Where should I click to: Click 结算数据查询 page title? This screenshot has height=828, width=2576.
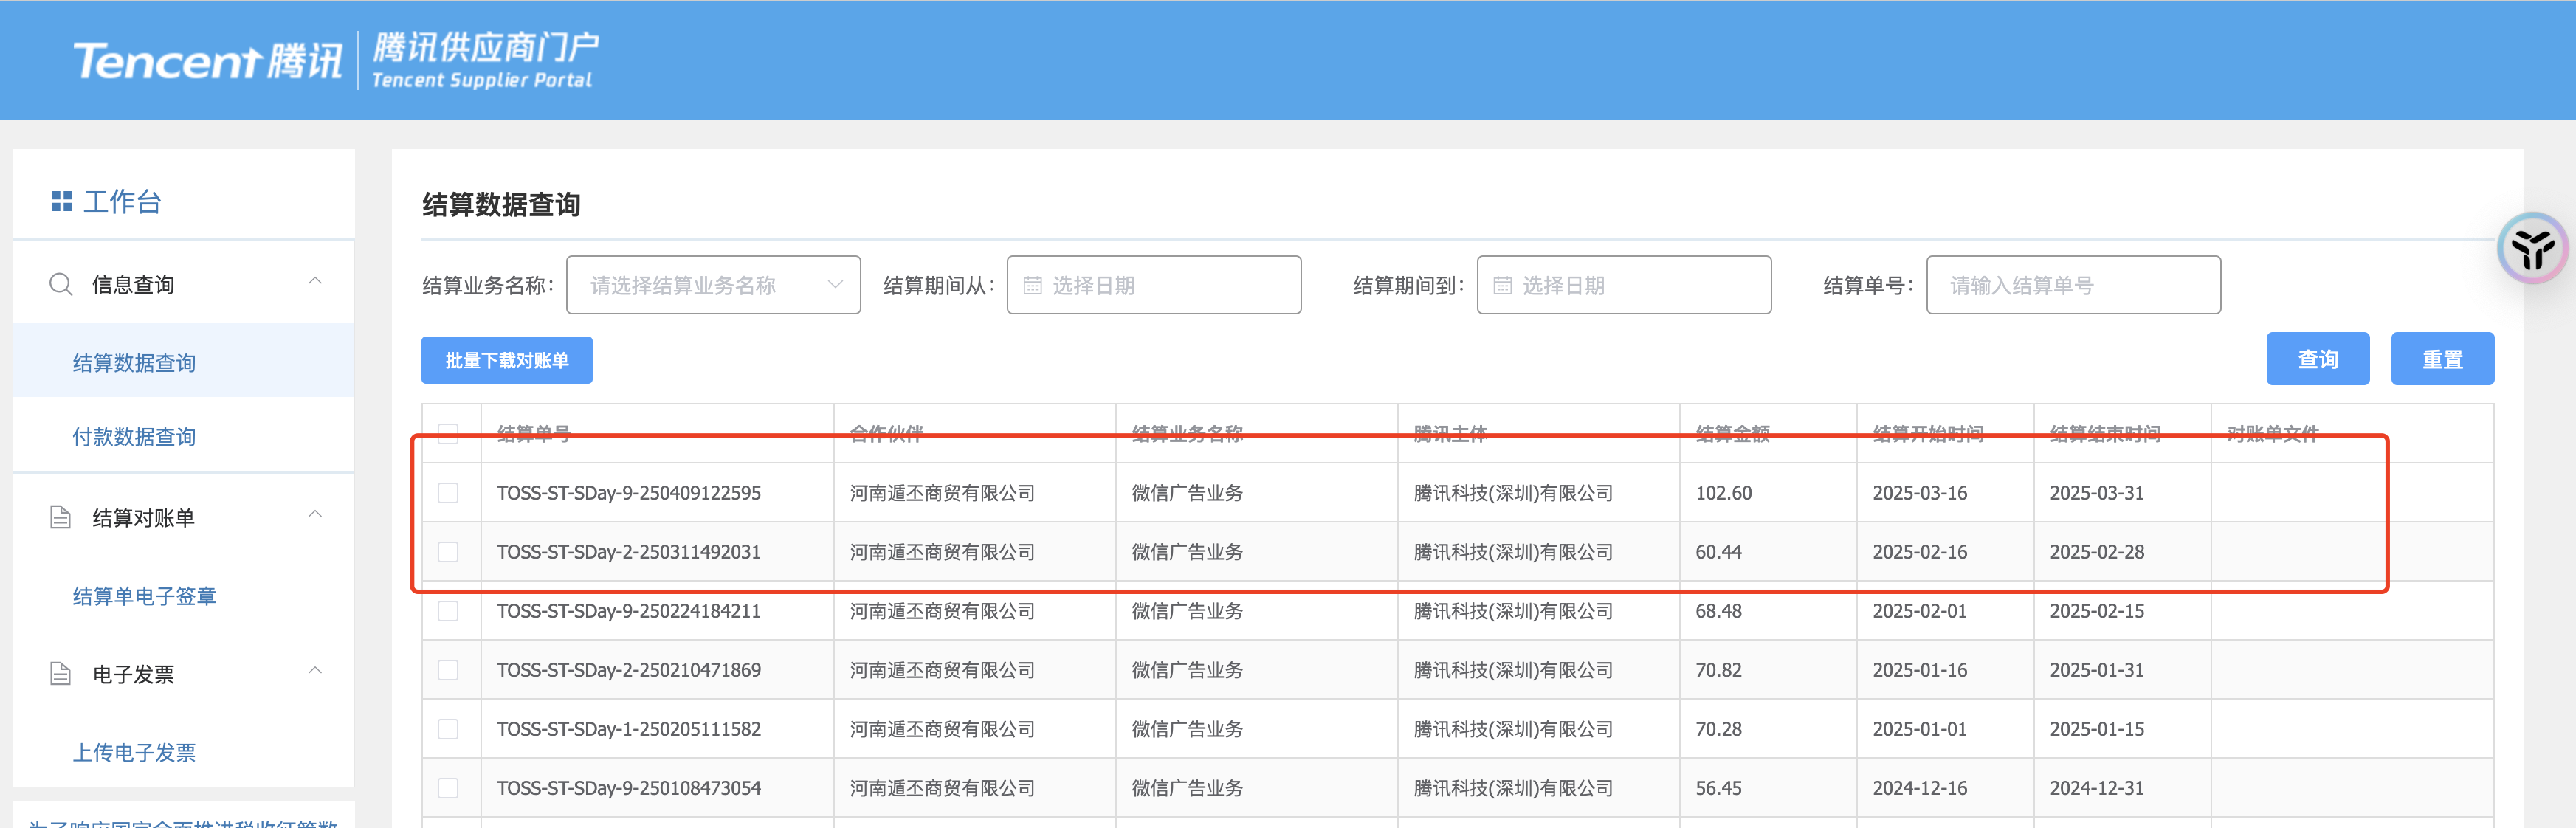pyautogui.click(x=501, y=205)
